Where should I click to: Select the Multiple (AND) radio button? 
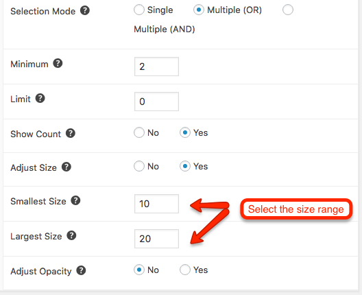point(288,10)
